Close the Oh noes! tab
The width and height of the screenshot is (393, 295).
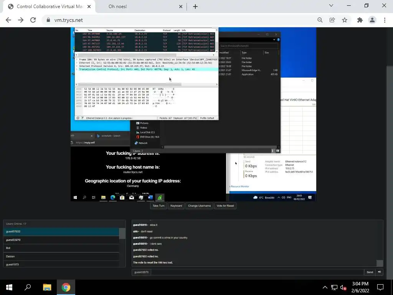click(x=180, y=7)
